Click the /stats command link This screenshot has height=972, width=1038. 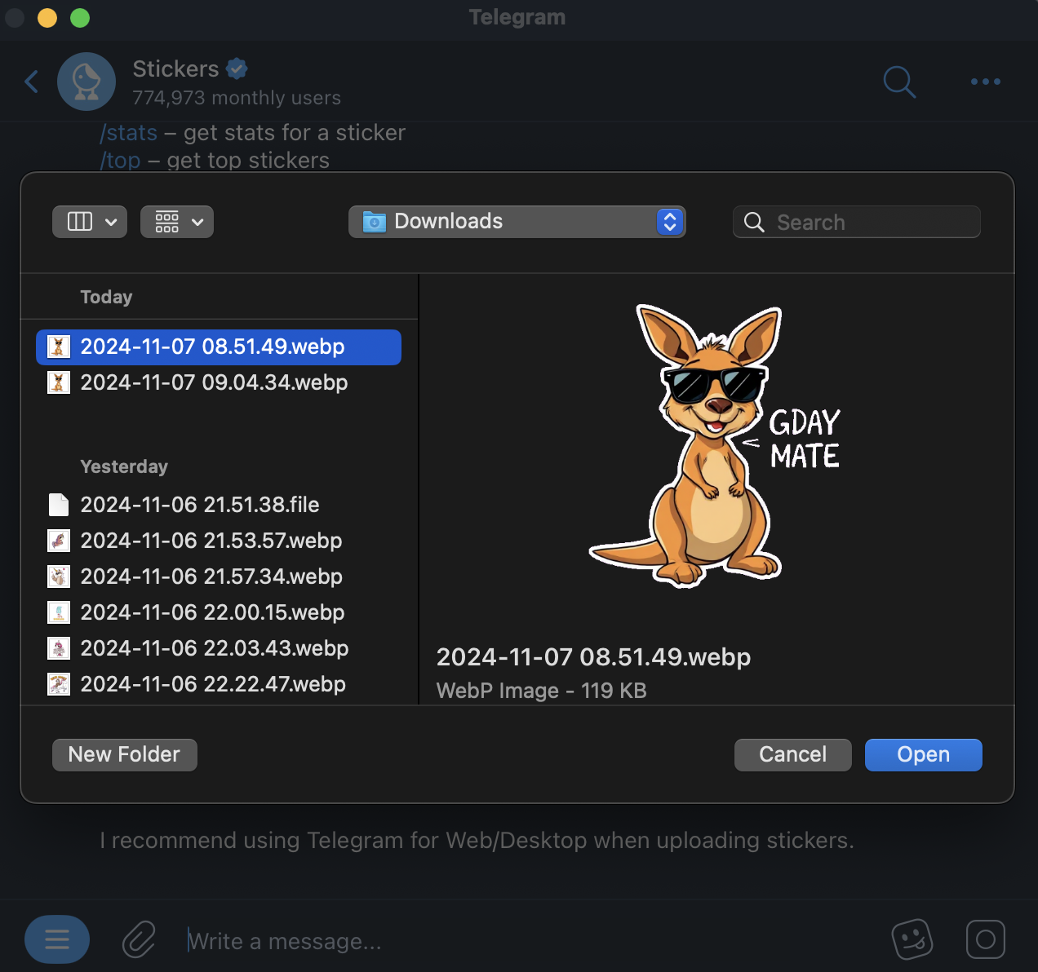click(129, 133)
